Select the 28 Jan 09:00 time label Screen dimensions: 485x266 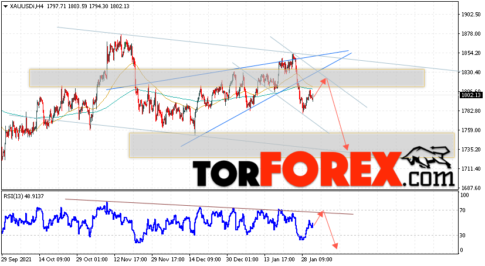(317, 260)
